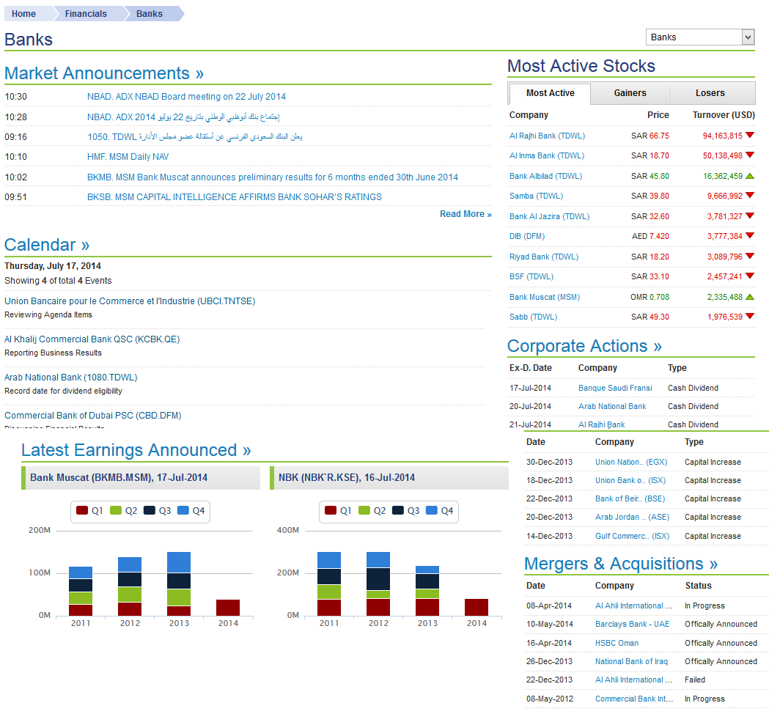Open Union Bancaire pour le Commerce event

tap(130, 301)
